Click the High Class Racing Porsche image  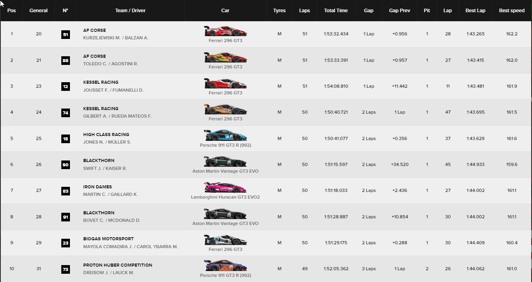pyautogui.click(x=226, y=136)
